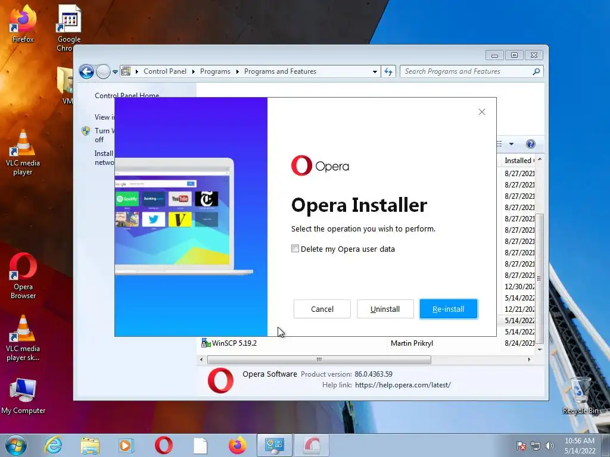The width and height of the screenshot is (610, 457).
Task: Click the Cancel button in Opera Installer
Action: pyautogui.click(x=322, y=309)
